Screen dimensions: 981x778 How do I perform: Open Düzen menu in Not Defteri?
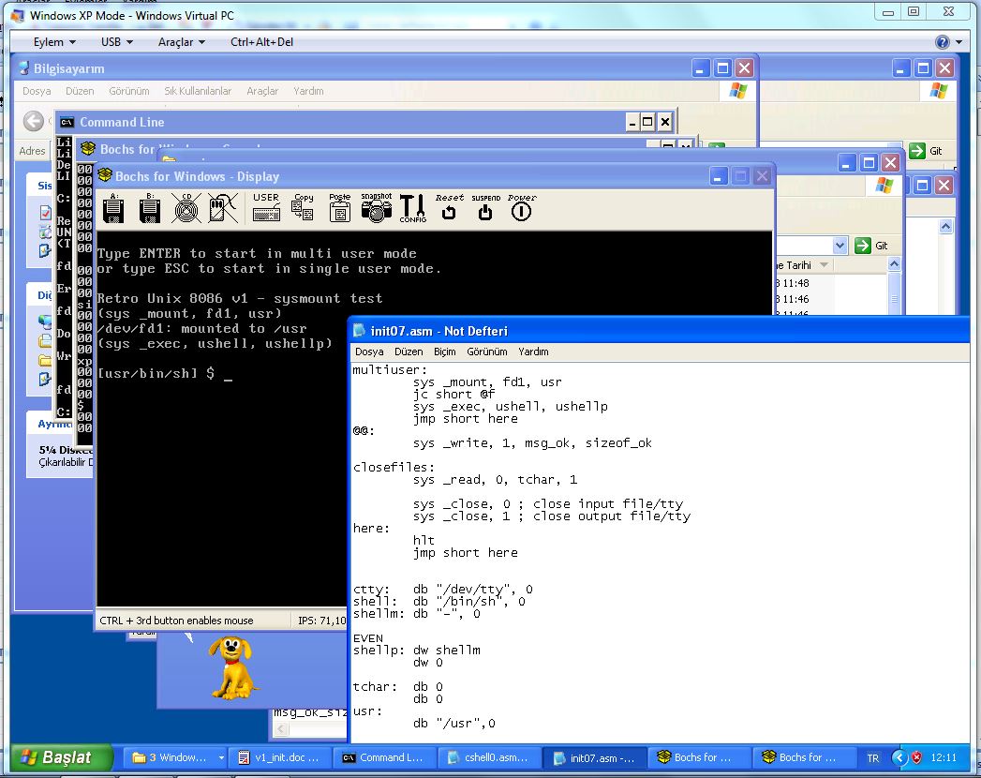pos(409,352)
